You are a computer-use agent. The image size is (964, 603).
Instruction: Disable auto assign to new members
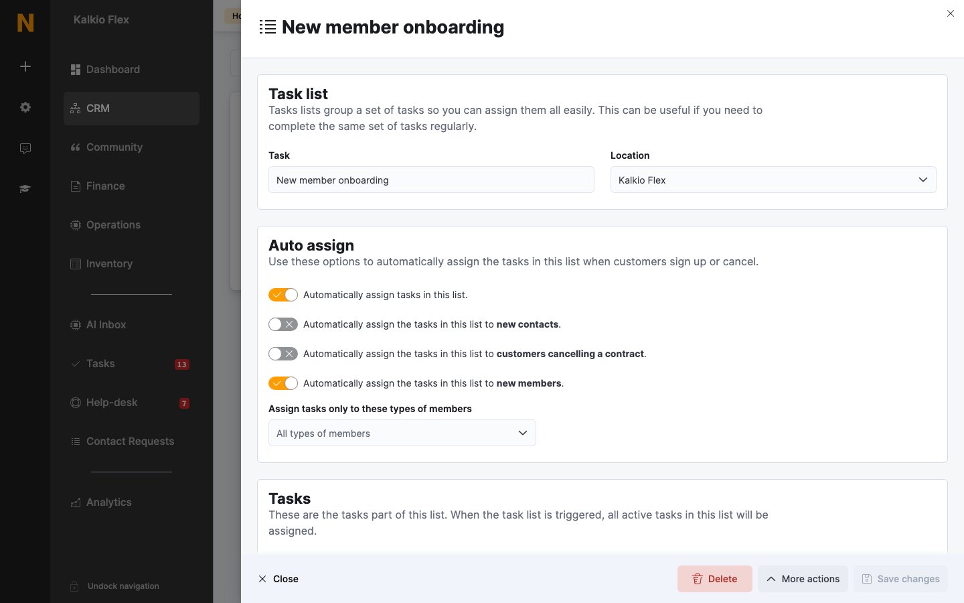(283, 383)
